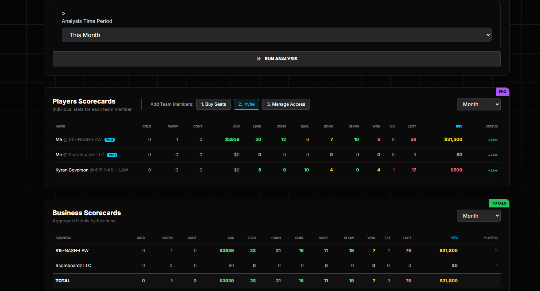Click the PLAYERS column header

(x=490, y=238)
